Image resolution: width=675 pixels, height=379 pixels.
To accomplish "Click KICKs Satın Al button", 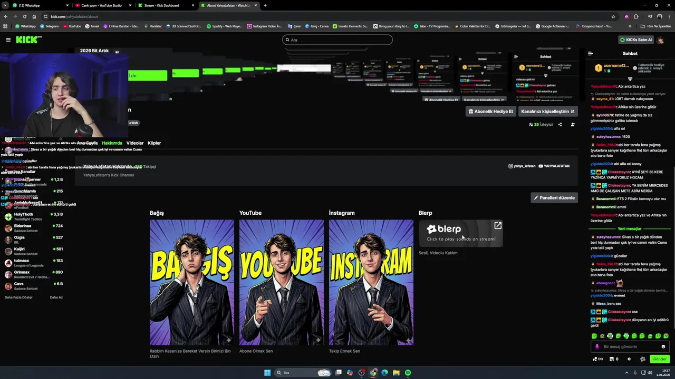I will coord(635,39).
